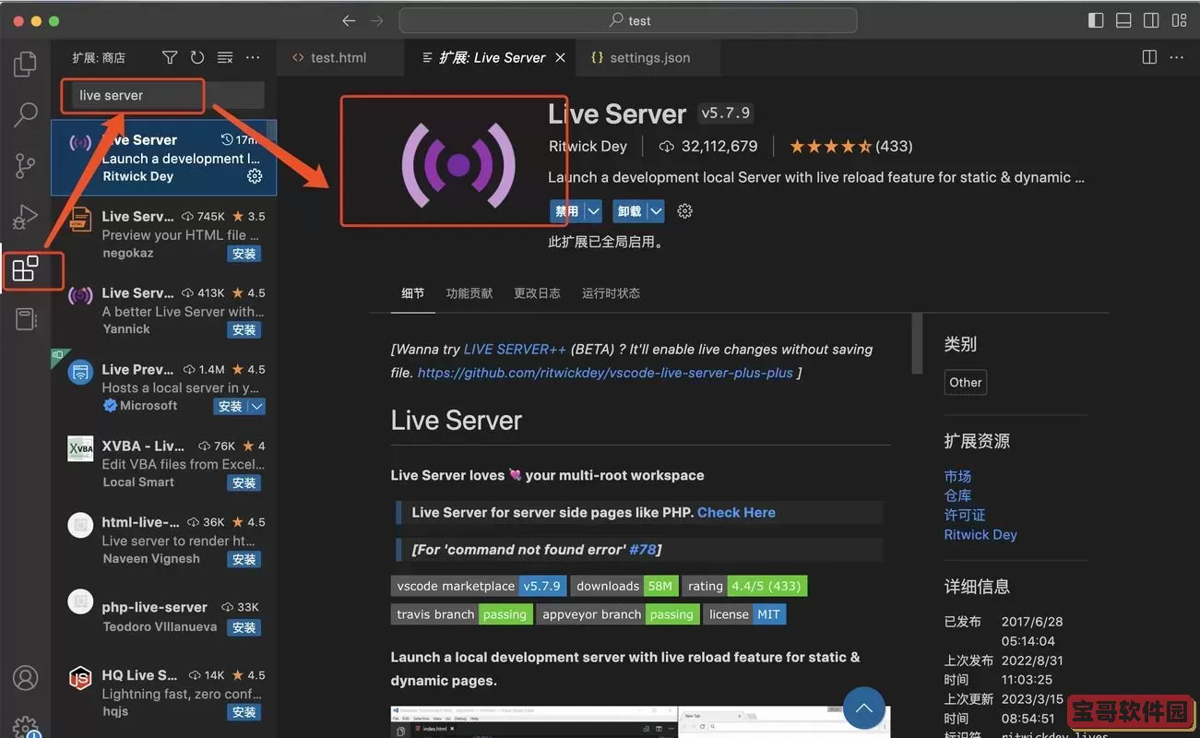Image resolution: width=1200 pixels, height=738 pixels.
Task: Install php-live-server extension
Action: pyautogui.click(x=244, y=627)
